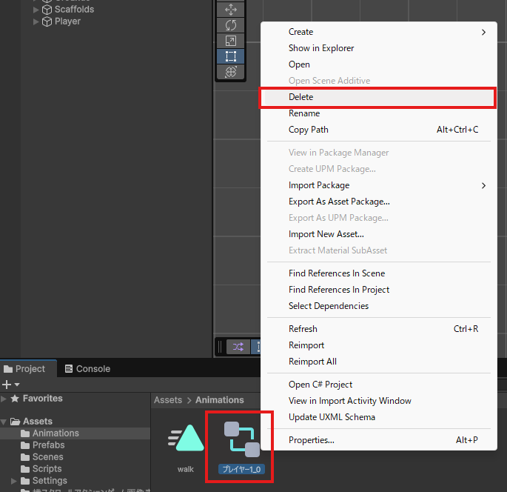Choose Reimport menu entry
507x492 pixels.
379,345
